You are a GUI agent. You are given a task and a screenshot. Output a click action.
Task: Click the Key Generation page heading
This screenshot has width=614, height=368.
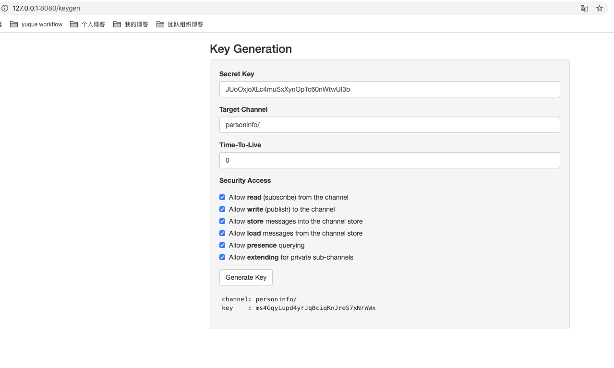251,49
